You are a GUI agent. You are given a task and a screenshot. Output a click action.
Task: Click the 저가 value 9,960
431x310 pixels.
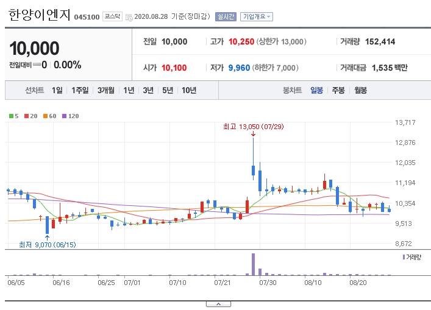[x=239, y=68]
